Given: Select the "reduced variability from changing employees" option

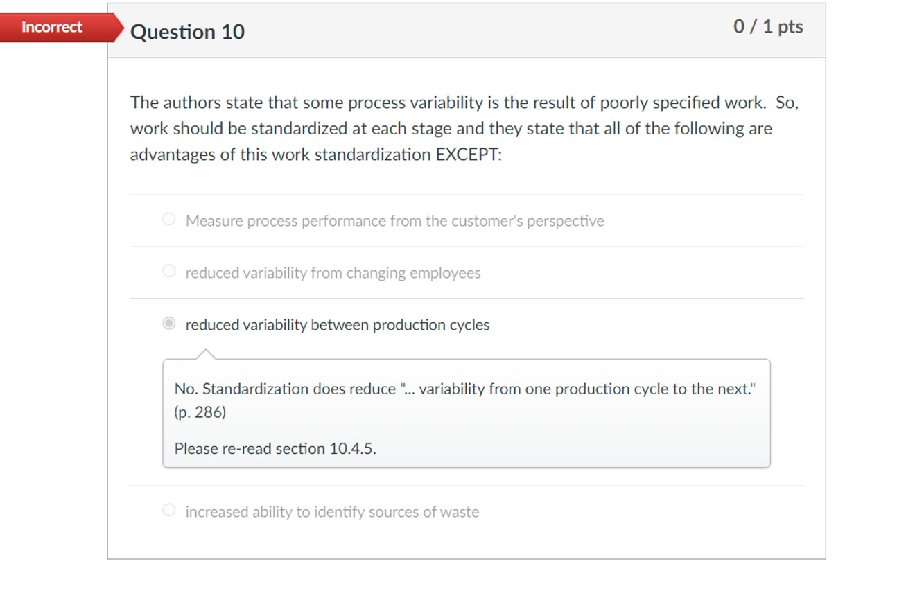Looking at the screenshot, I should (x=168, y=270).
